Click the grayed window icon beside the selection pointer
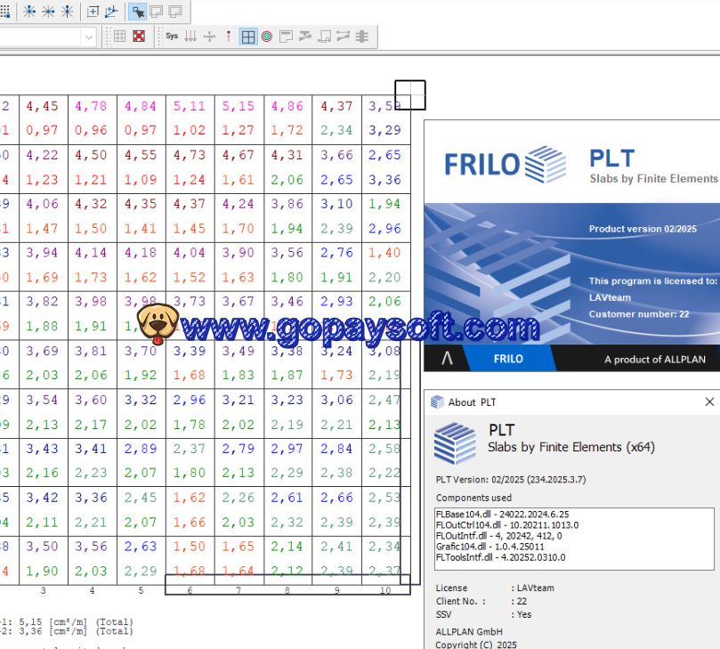The height and width of the screenshot is (649, 720). pos(157,11)
